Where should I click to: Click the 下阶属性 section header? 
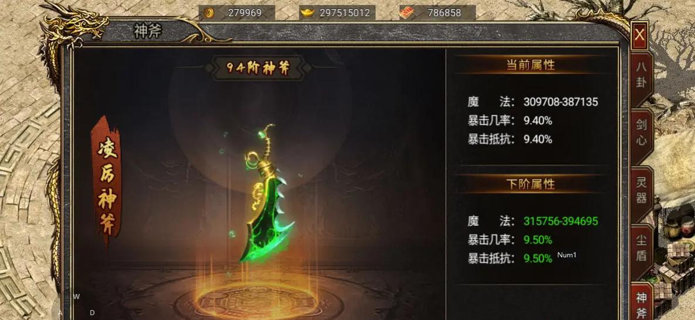point(531,184)
